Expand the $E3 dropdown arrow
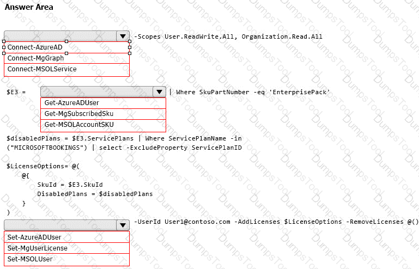419x269 pixels. coord(159,92)
